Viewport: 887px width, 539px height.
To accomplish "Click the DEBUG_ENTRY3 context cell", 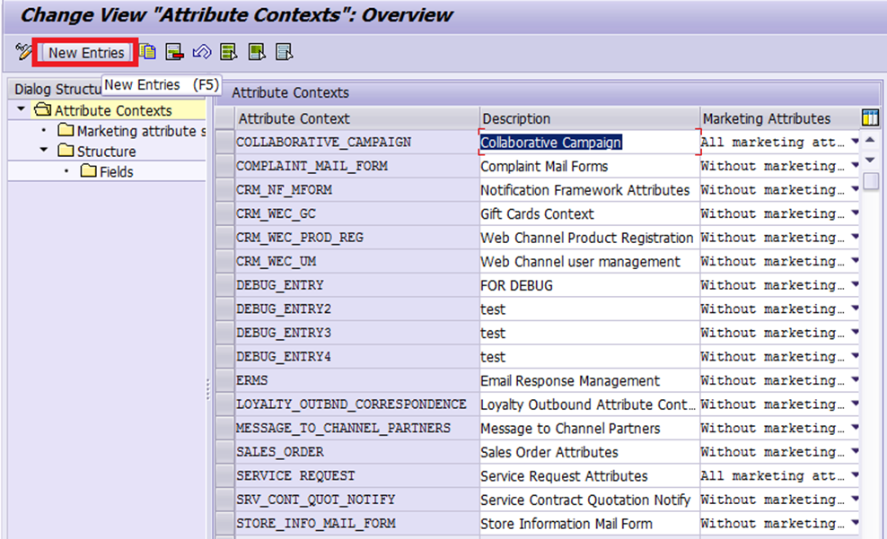I will [357, 333].
